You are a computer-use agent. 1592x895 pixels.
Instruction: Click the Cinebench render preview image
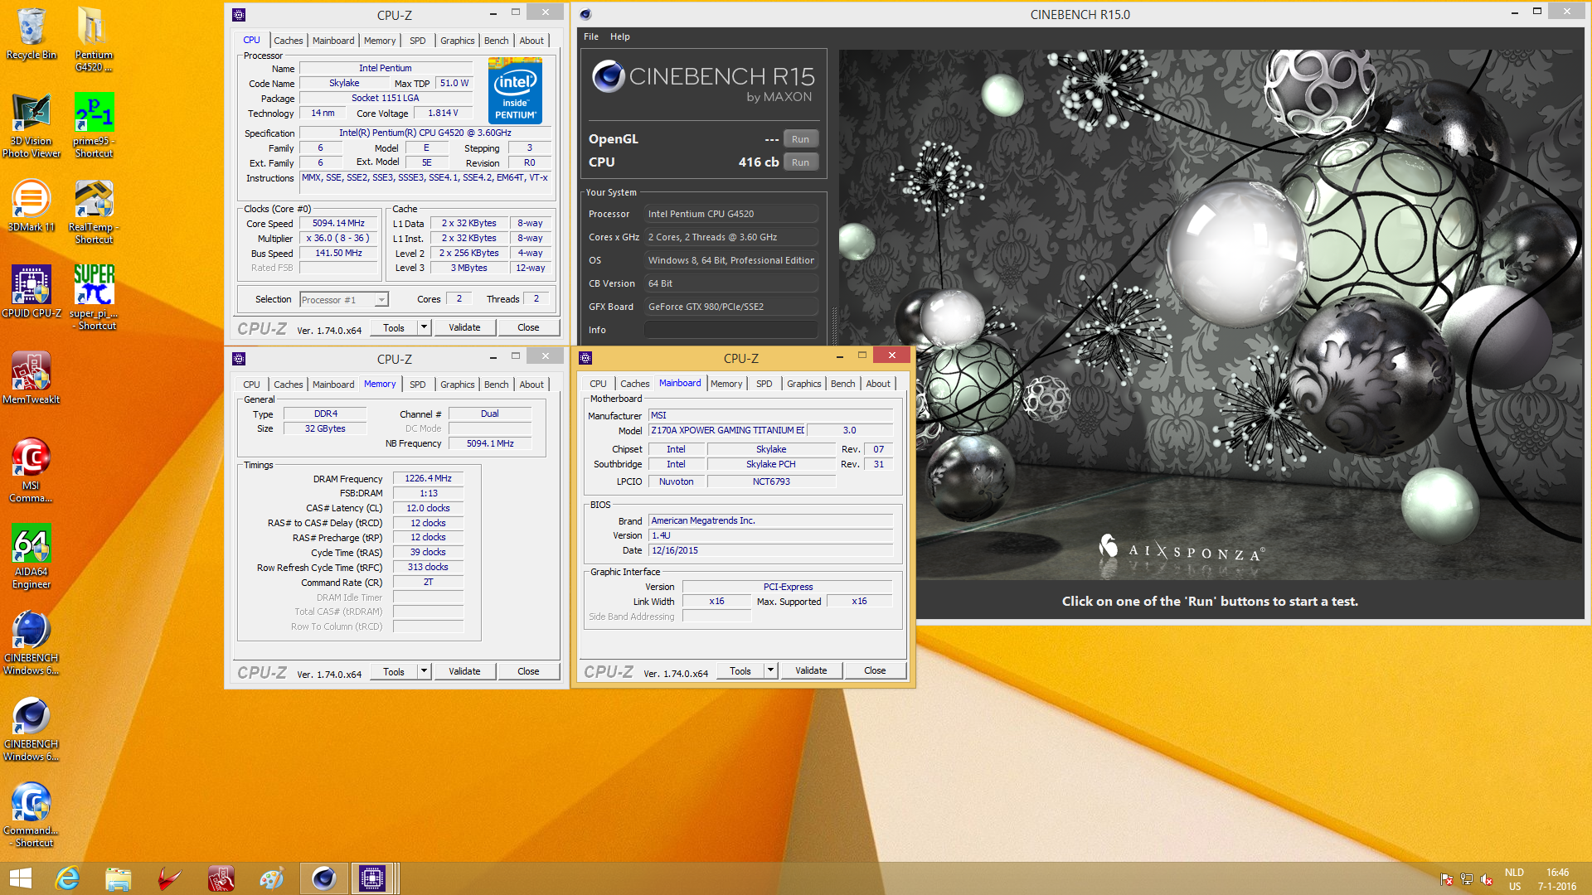1211,315
